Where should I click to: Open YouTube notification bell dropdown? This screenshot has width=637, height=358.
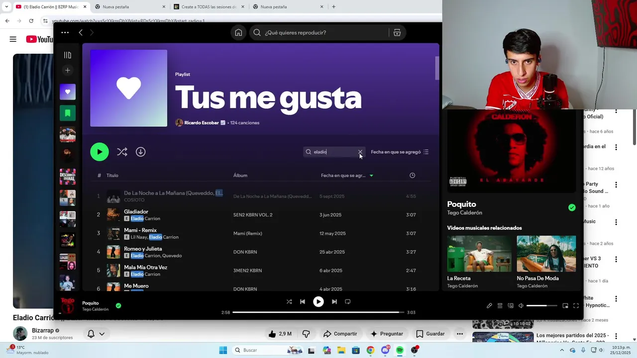[96, 334]
